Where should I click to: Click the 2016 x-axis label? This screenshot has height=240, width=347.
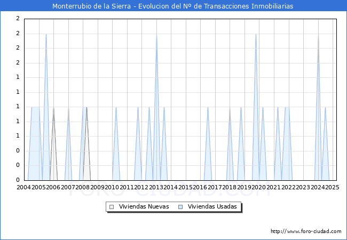coord(200,187)
